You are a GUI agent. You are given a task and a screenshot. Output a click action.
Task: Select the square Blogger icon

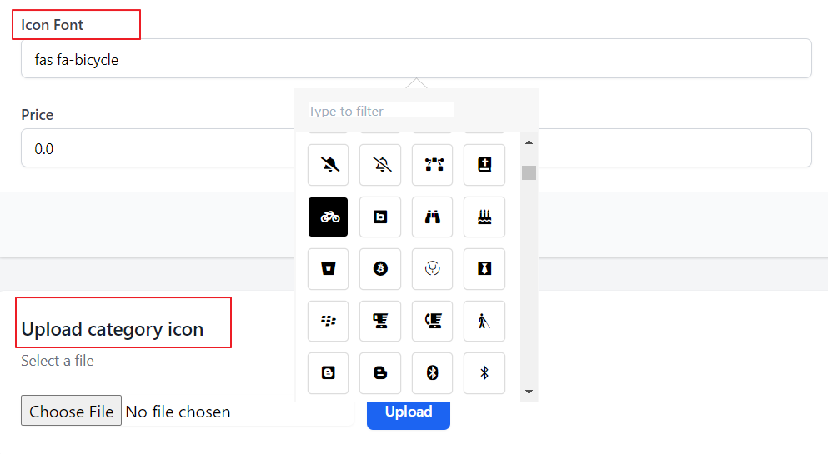click(328, 373)
